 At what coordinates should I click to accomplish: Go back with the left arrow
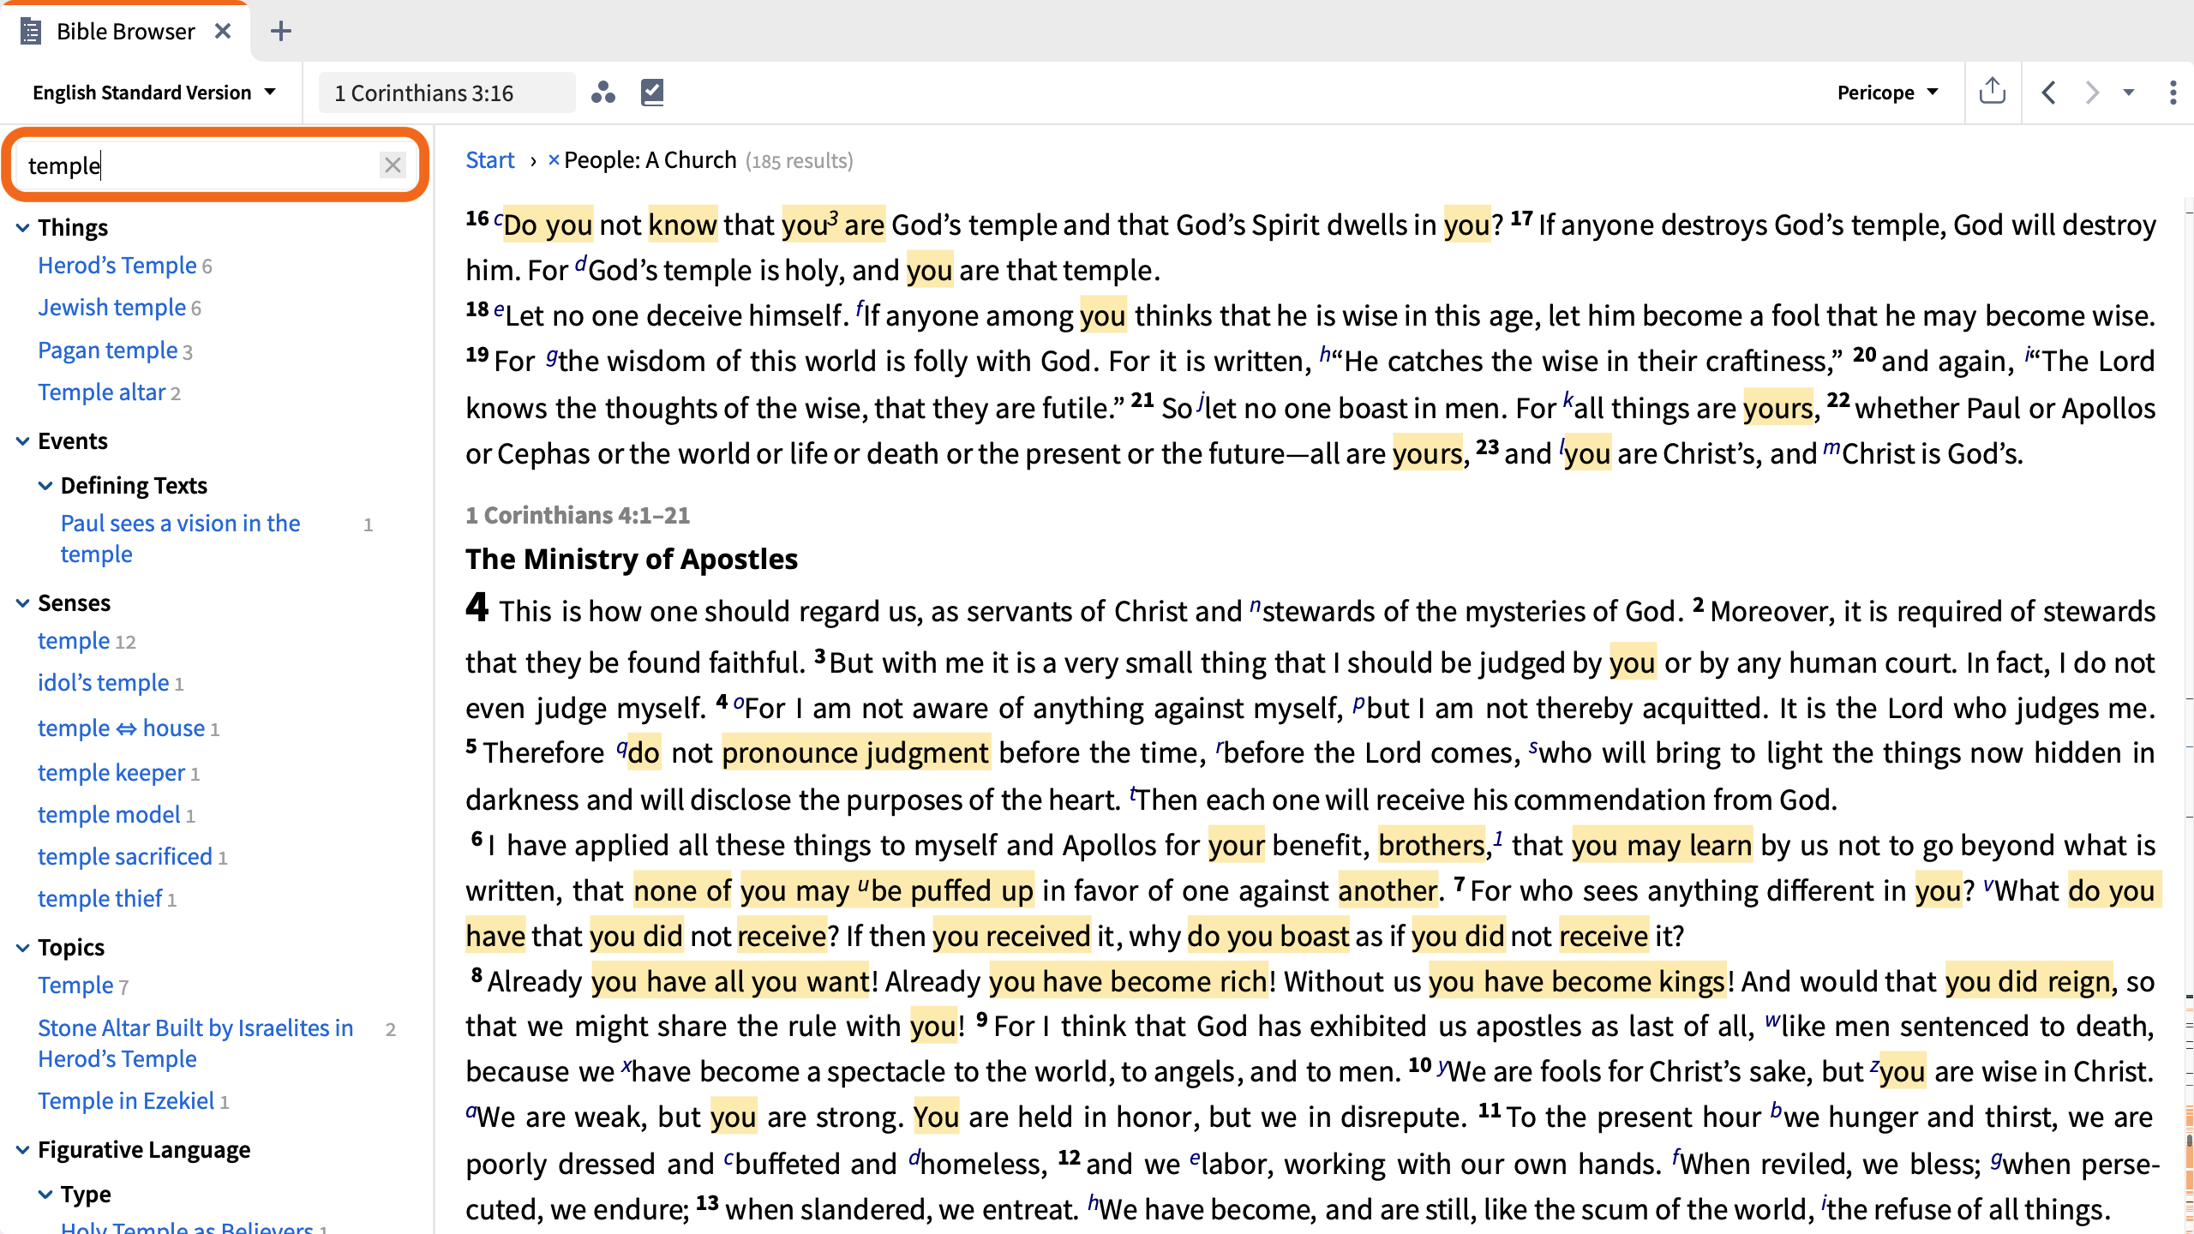pos(2048,93)
